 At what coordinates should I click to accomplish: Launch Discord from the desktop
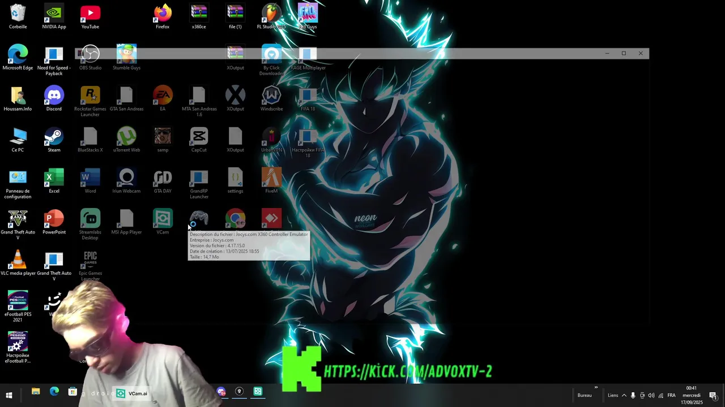coord(54,99)
